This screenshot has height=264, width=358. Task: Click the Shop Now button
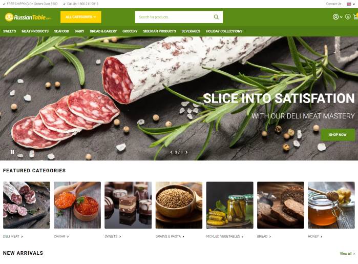tap(338, 135)
